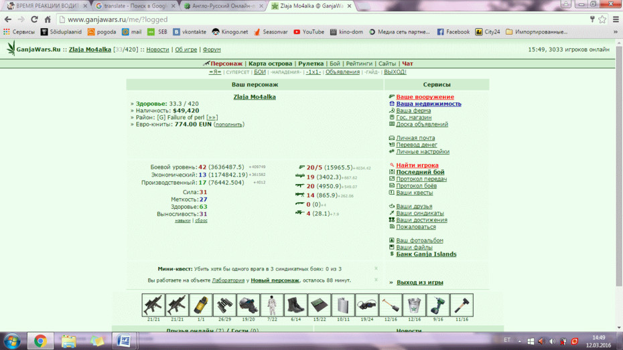Open Chrome menu button
Viewport: 623px width, 350px height.
616,19
